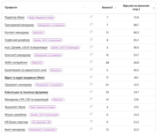Open the Моушн-дизайнер link
157x133 pixels.
15,115
